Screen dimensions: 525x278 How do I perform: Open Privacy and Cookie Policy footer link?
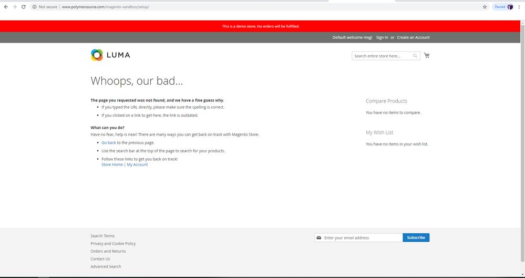tap(113, 243)
